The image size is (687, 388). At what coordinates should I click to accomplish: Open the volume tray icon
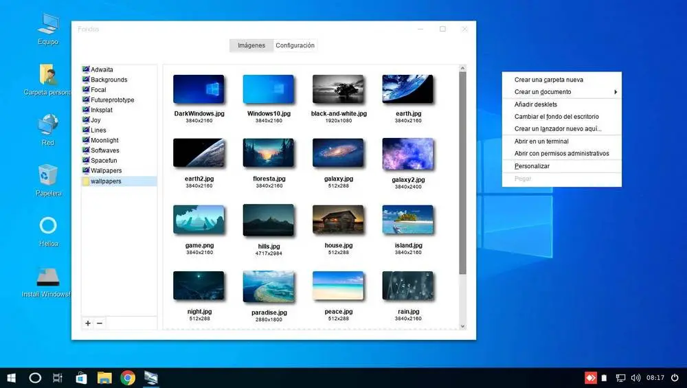tap(635, 378)
